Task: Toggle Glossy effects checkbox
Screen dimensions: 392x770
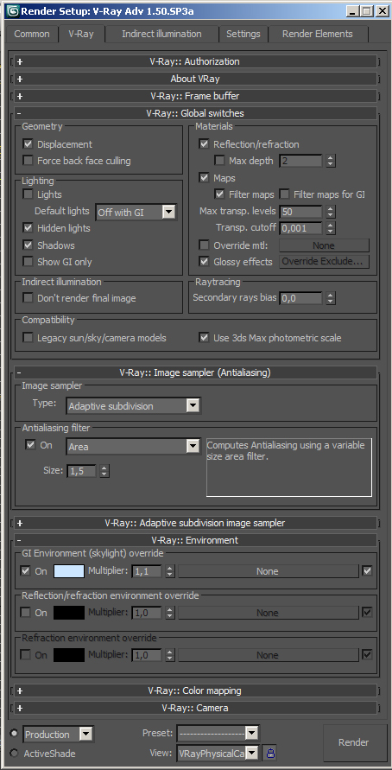Action: [x=204, y=262]
